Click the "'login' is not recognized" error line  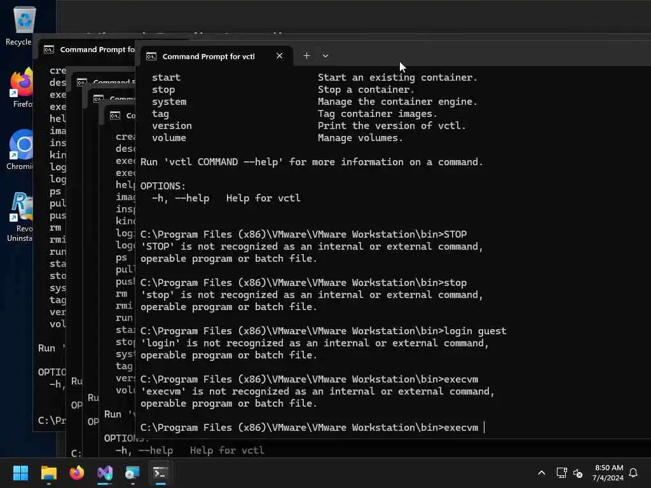(x=314, y=342)
